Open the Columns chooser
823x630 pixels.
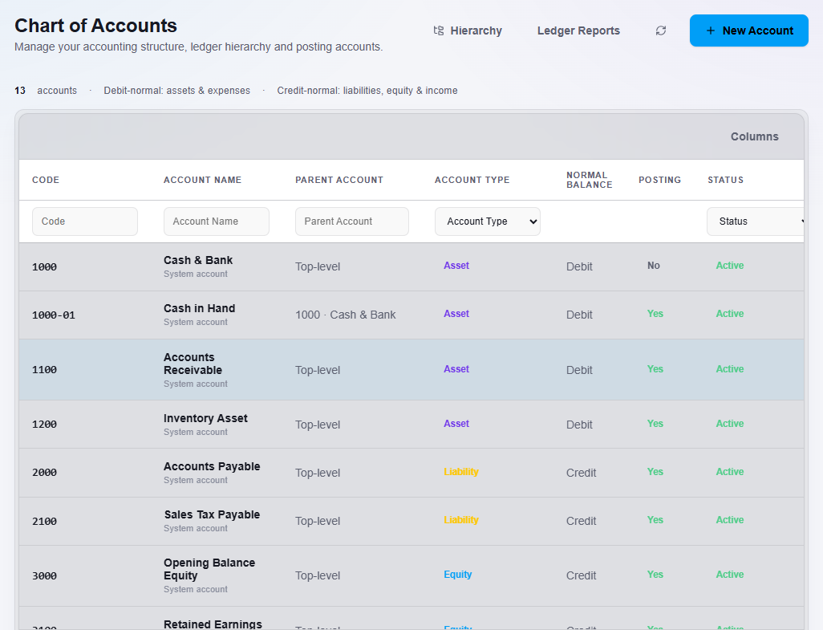coord(754,136)
